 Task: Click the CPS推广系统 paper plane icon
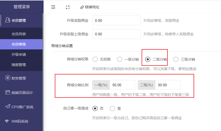click(x=8, y=106)
